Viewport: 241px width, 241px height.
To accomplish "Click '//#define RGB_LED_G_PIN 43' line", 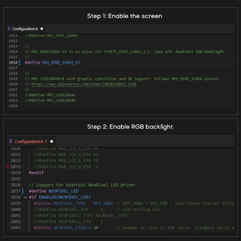I will click(66, 155).
